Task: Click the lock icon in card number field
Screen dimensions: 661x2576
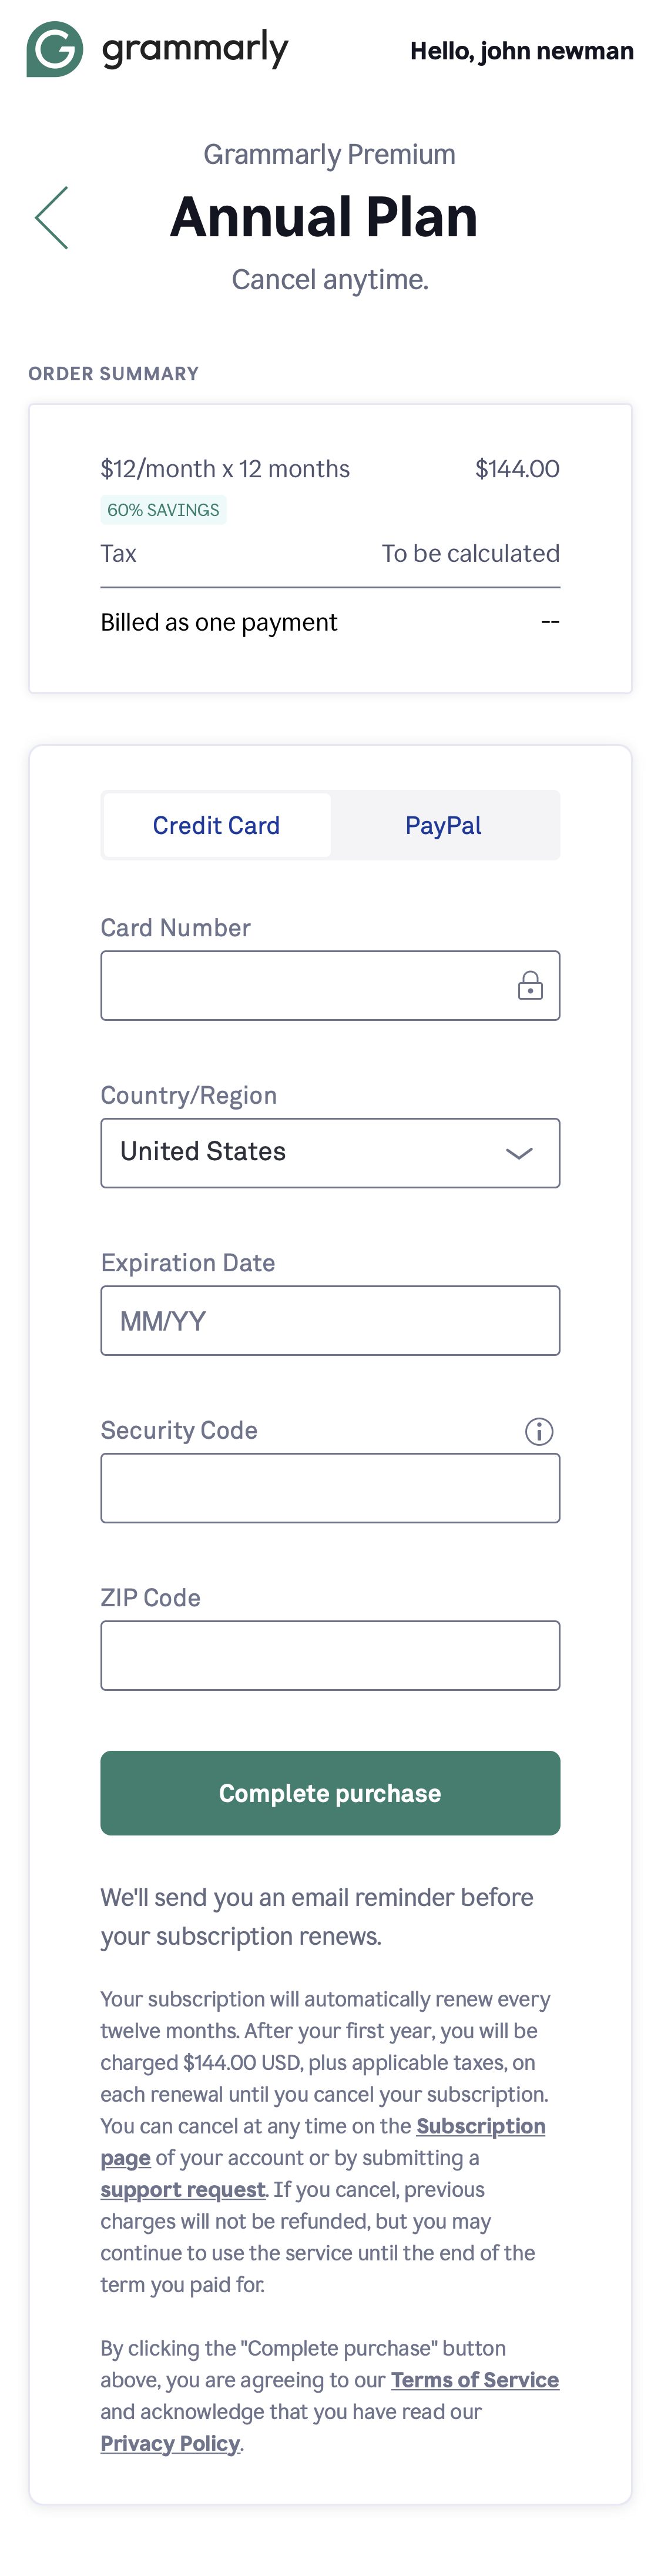Action: click(530, 985)
